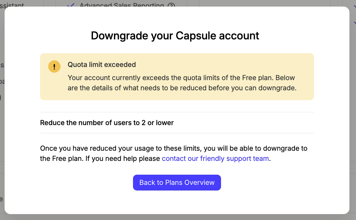Click the Back to Plans Overview button
356x220 pixels.
[177, 183]
